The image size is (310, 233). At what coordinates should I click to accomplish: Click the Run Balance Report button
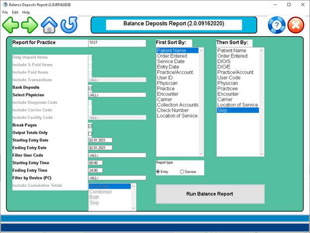point(209,194)
